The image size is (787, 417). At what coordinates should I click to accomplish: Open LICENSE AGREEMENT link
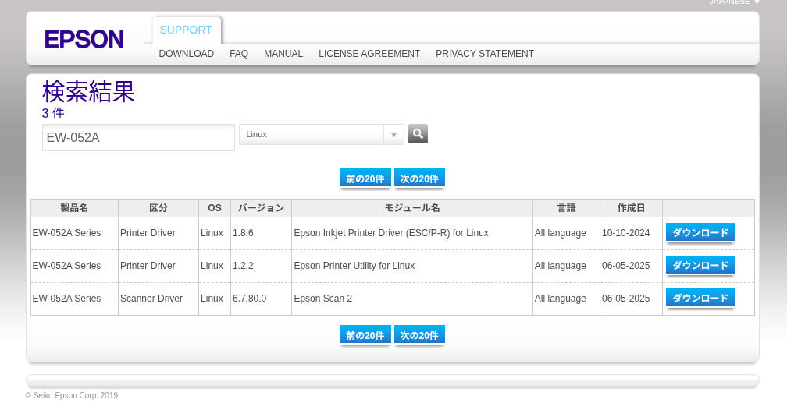click(369, 54)
